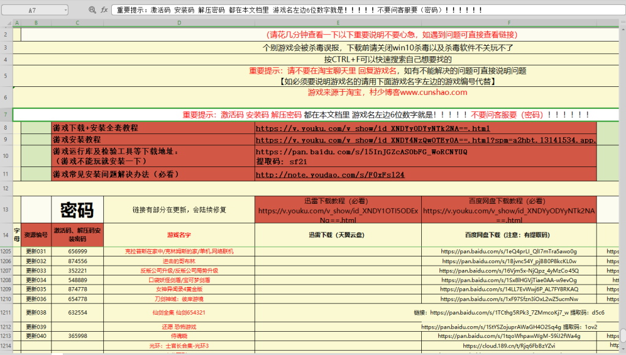Select row 1205 header
Image resolution: width=626 pixels, height=355 pixels.
(x=6, y=252)
